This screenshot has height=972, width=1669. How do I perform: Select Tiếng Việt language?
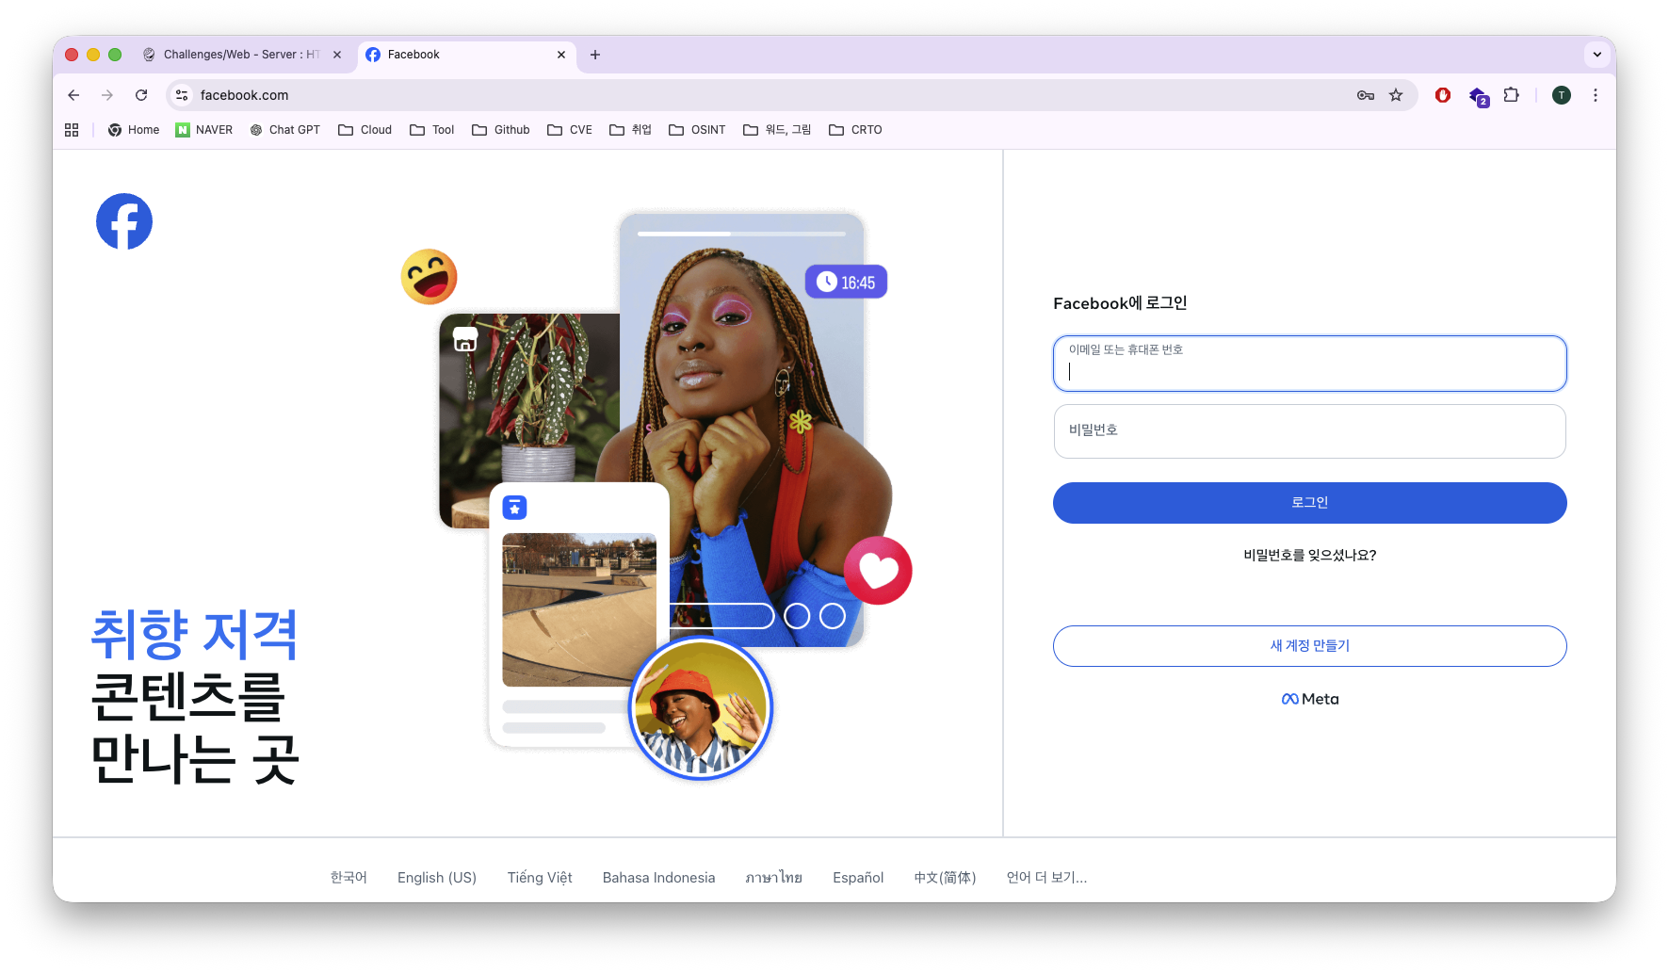(x=540, y=878)
